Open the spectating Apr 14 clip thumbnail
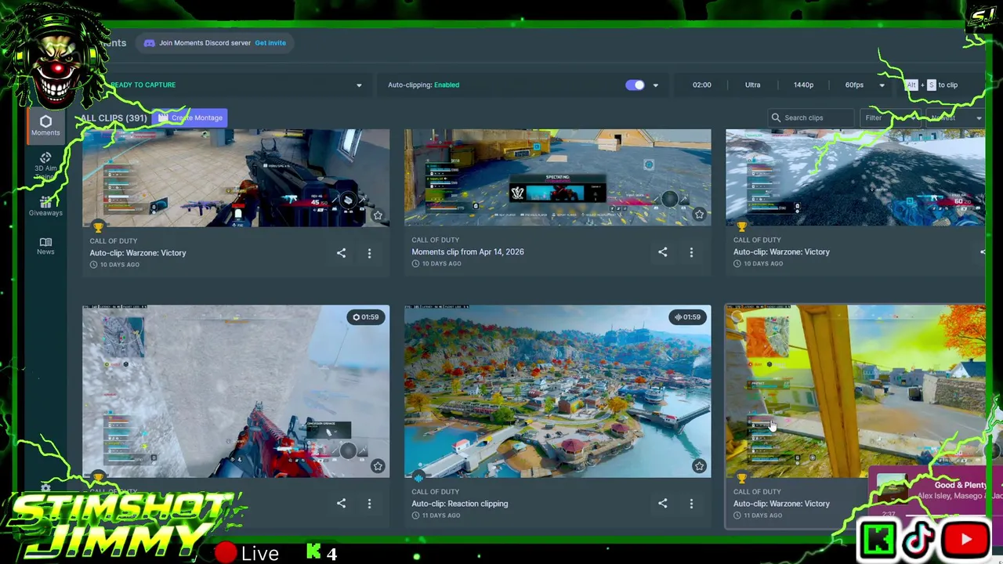The height and width of the screenshot is (564, 1003). [x=557, y=178]
